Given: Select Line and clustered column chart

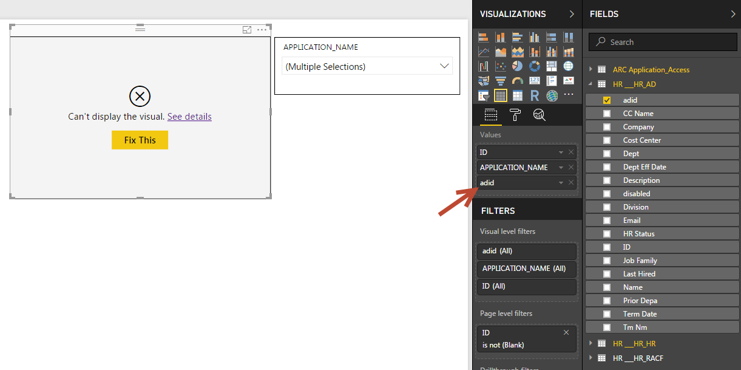Looking at the screenshot, I should (x=552, y=52).
